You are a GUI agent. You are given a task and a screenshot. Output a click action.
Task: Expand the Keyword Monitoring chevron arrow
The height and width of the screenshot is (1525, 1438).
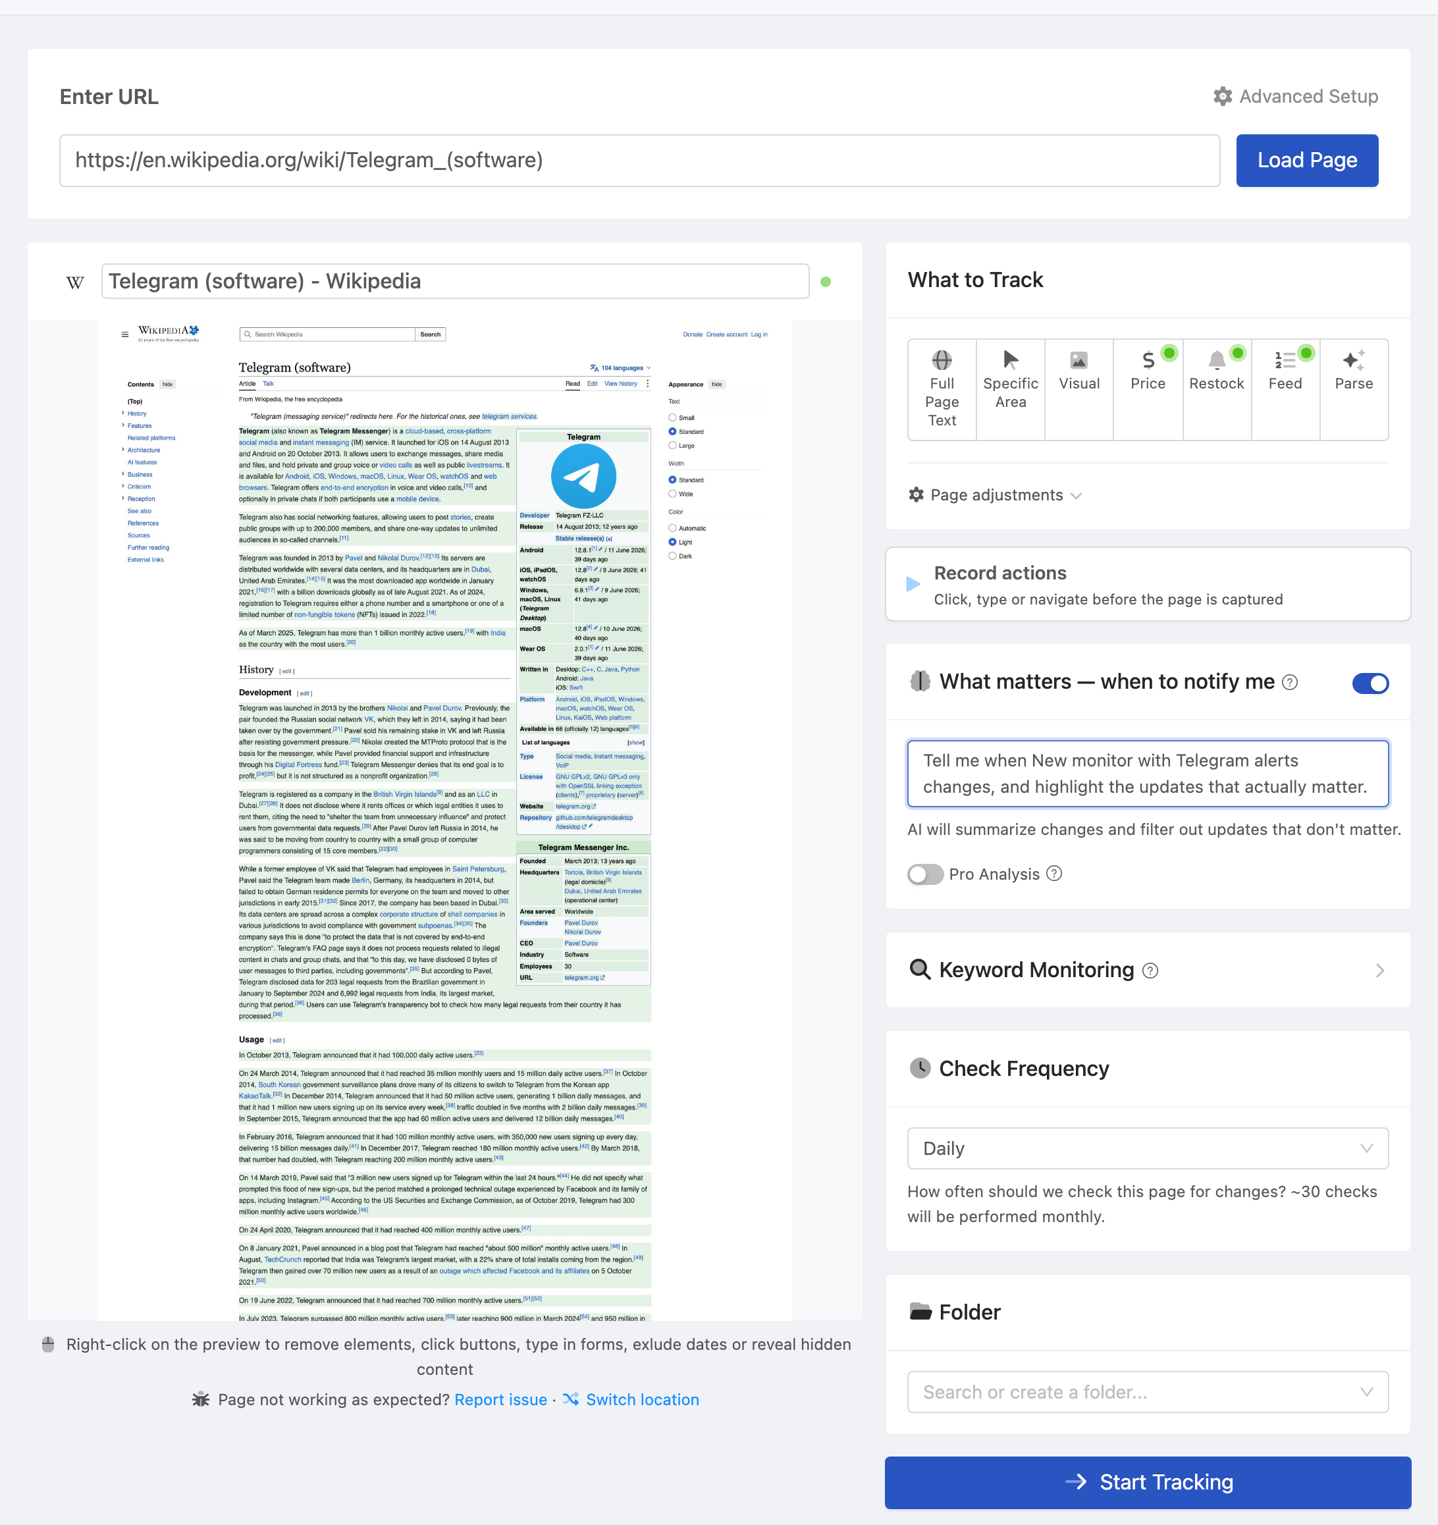[x=1379, y=971]
